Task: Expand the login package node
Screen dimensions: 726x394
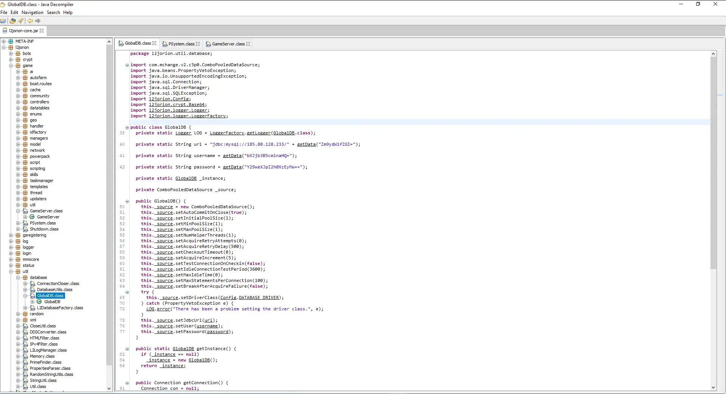Action: point(11,253)
